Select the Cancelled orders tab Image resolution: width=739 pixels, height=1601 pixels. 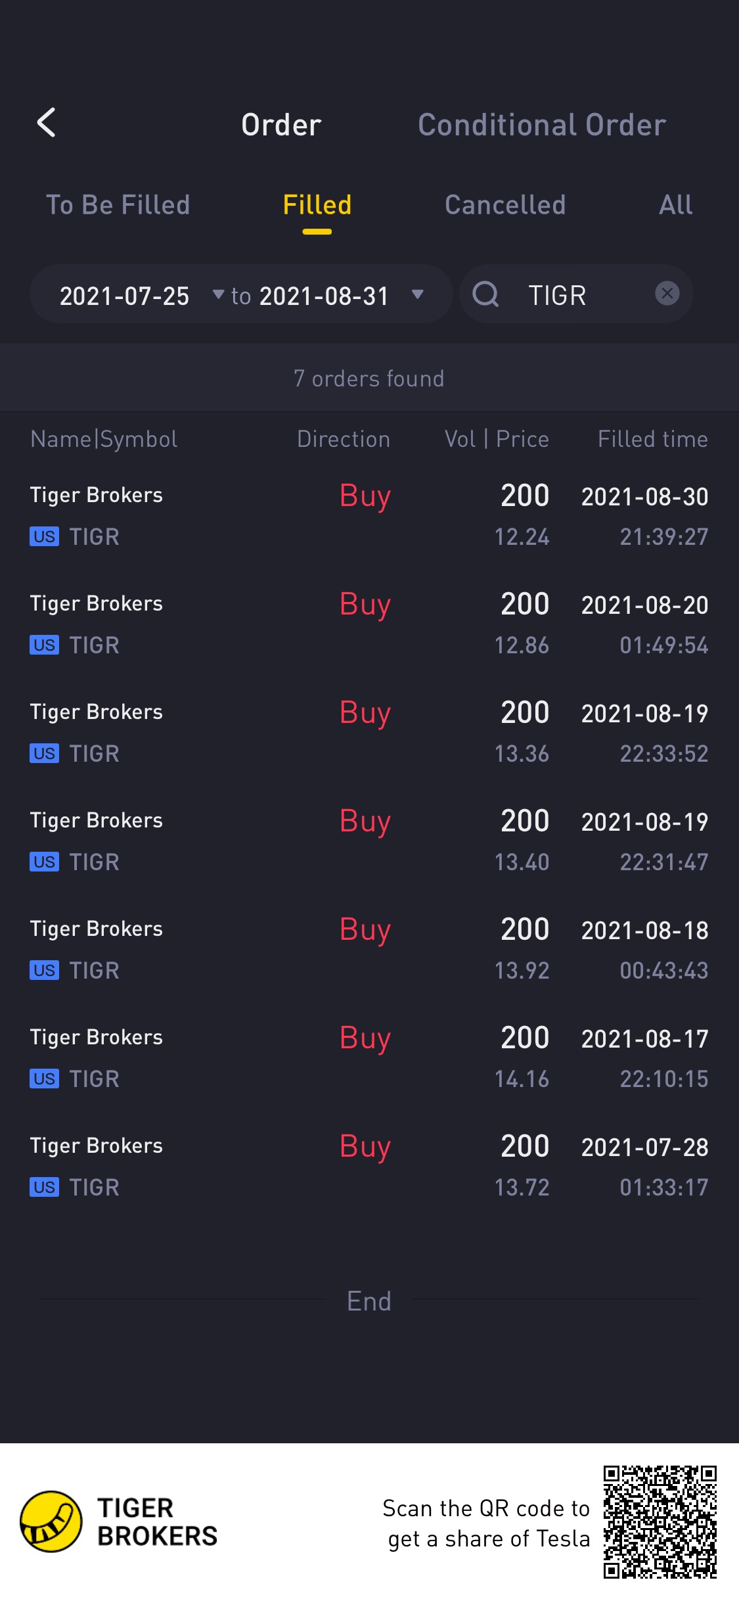pos(505,205)
